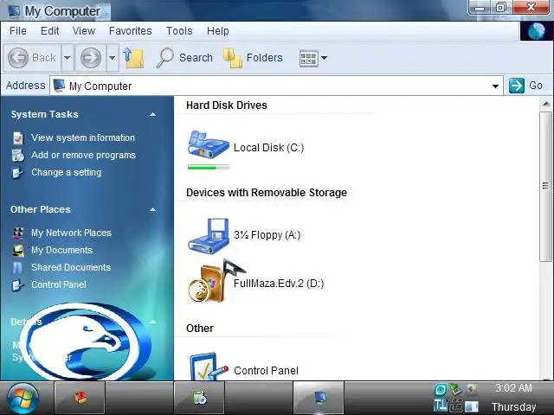
Task: Click the My Computer taskbar button
Action: coord(319,398)
